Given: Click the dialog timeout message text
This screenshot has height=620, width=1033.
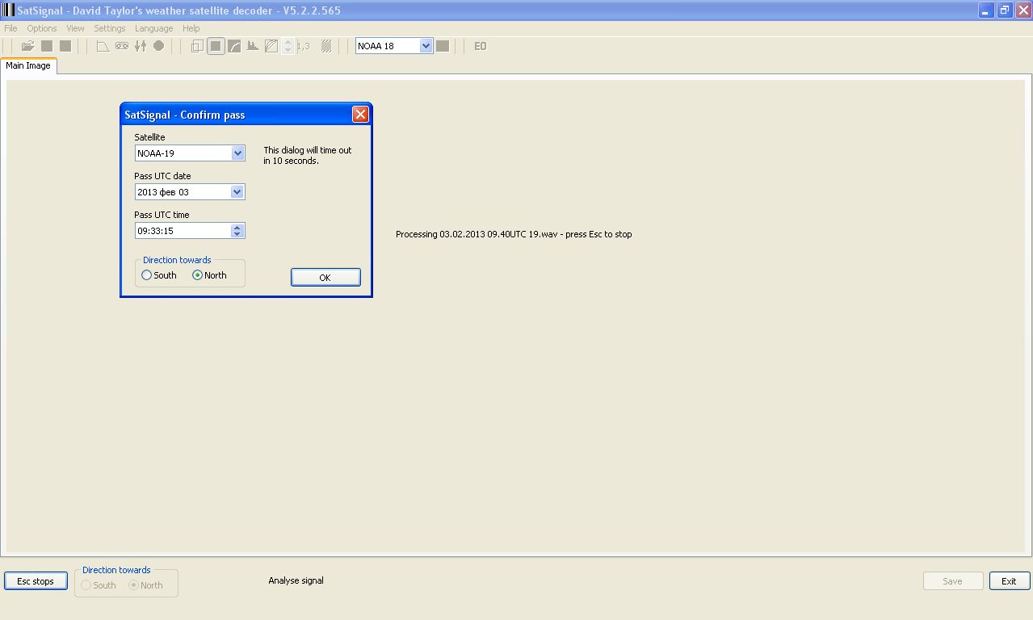Looking at the screenshot, I should pyautogui.click(x=308, y=156).
